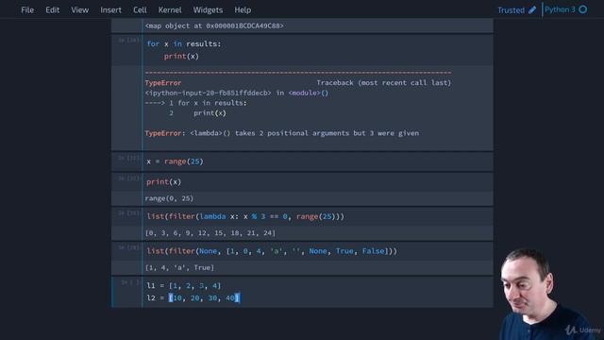Click the '[0, 3, 6, 9, 12...' output

click(210, 233)
